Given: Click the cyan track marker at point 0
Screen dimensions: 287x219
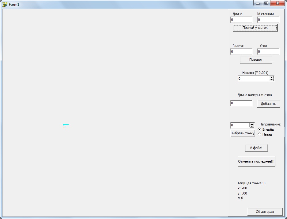Looking at the screenshot, I should (66, 125).
